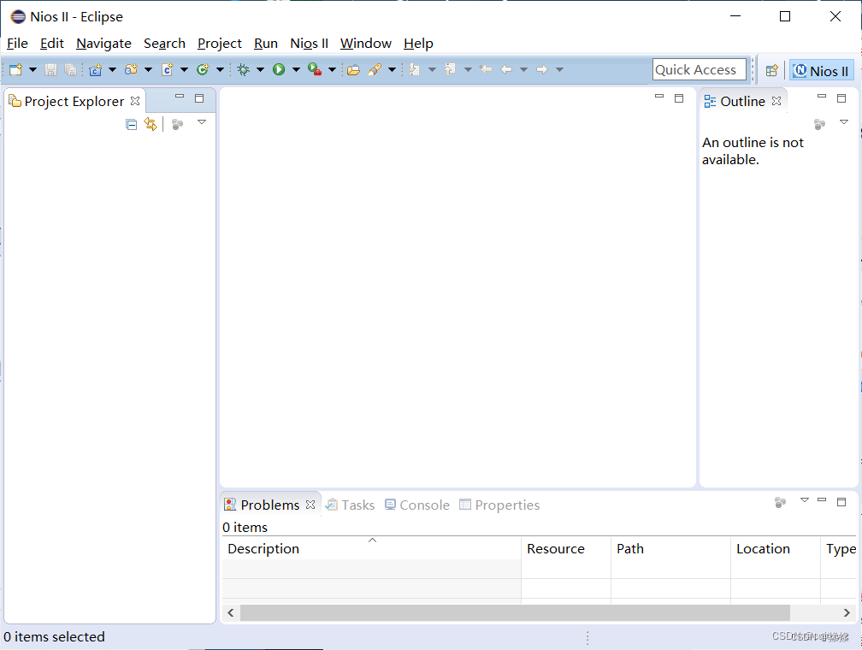Expand the New Class dropdown arrow
862x650 pixels.
point(220,70)
